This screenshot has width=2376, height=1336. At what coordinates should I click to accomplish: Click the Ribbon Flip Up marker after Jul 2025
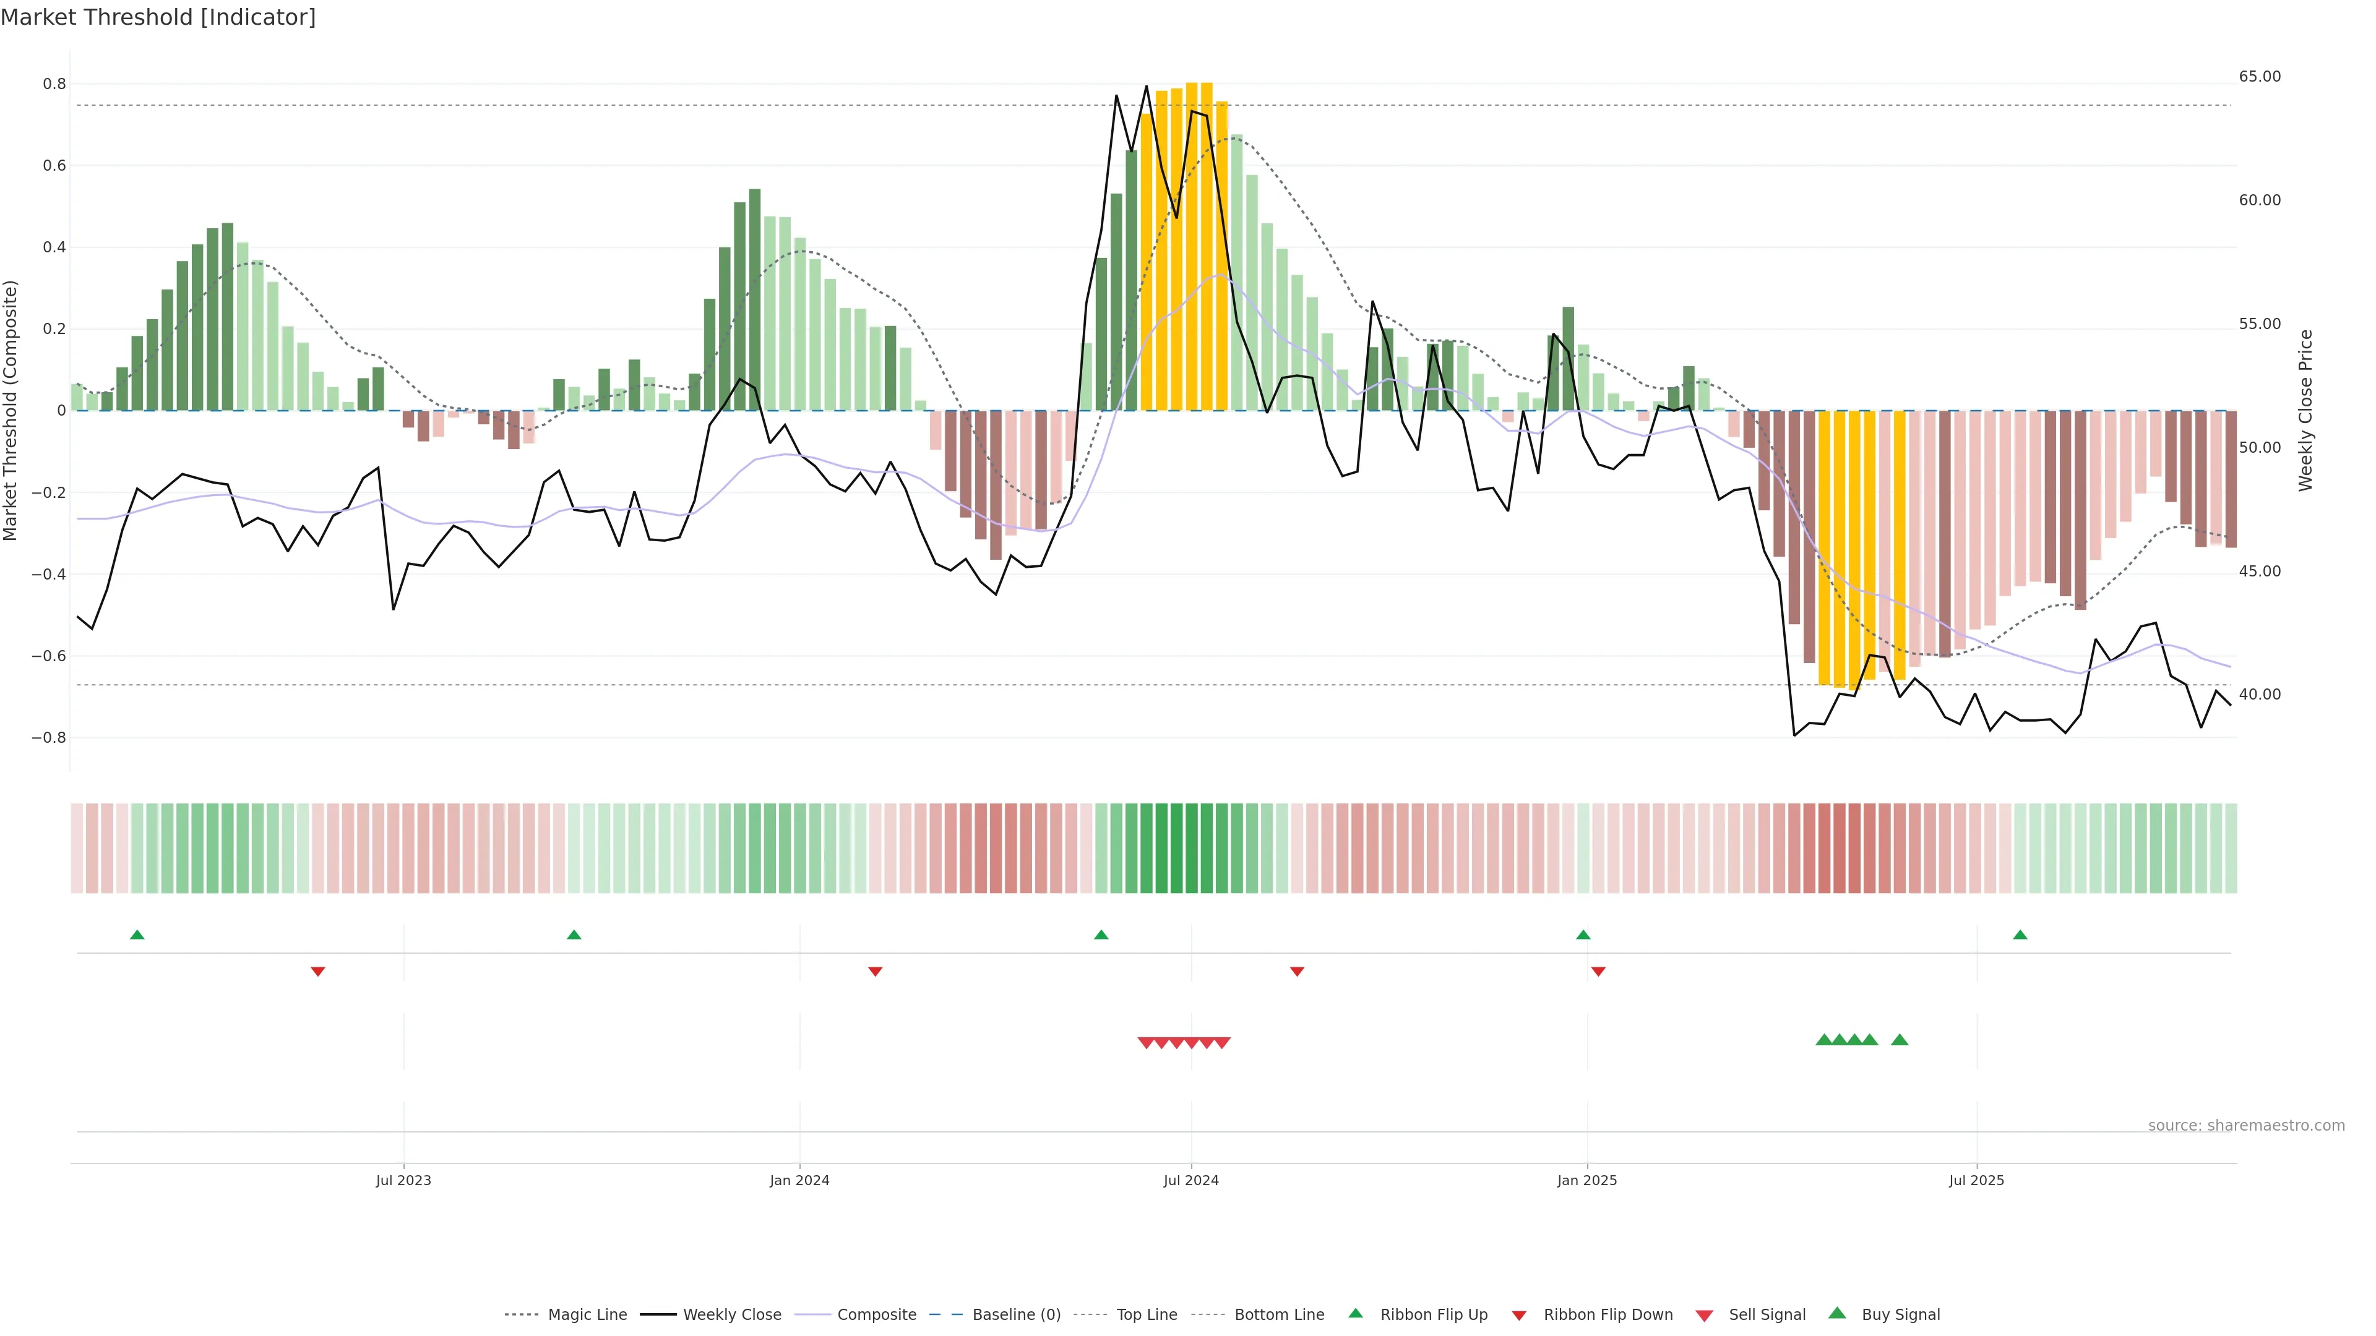2020,935
